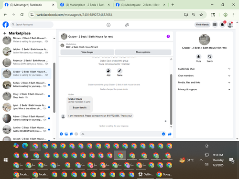Send a thumbs-up like

pyautogui.click(x=170, y=134)
